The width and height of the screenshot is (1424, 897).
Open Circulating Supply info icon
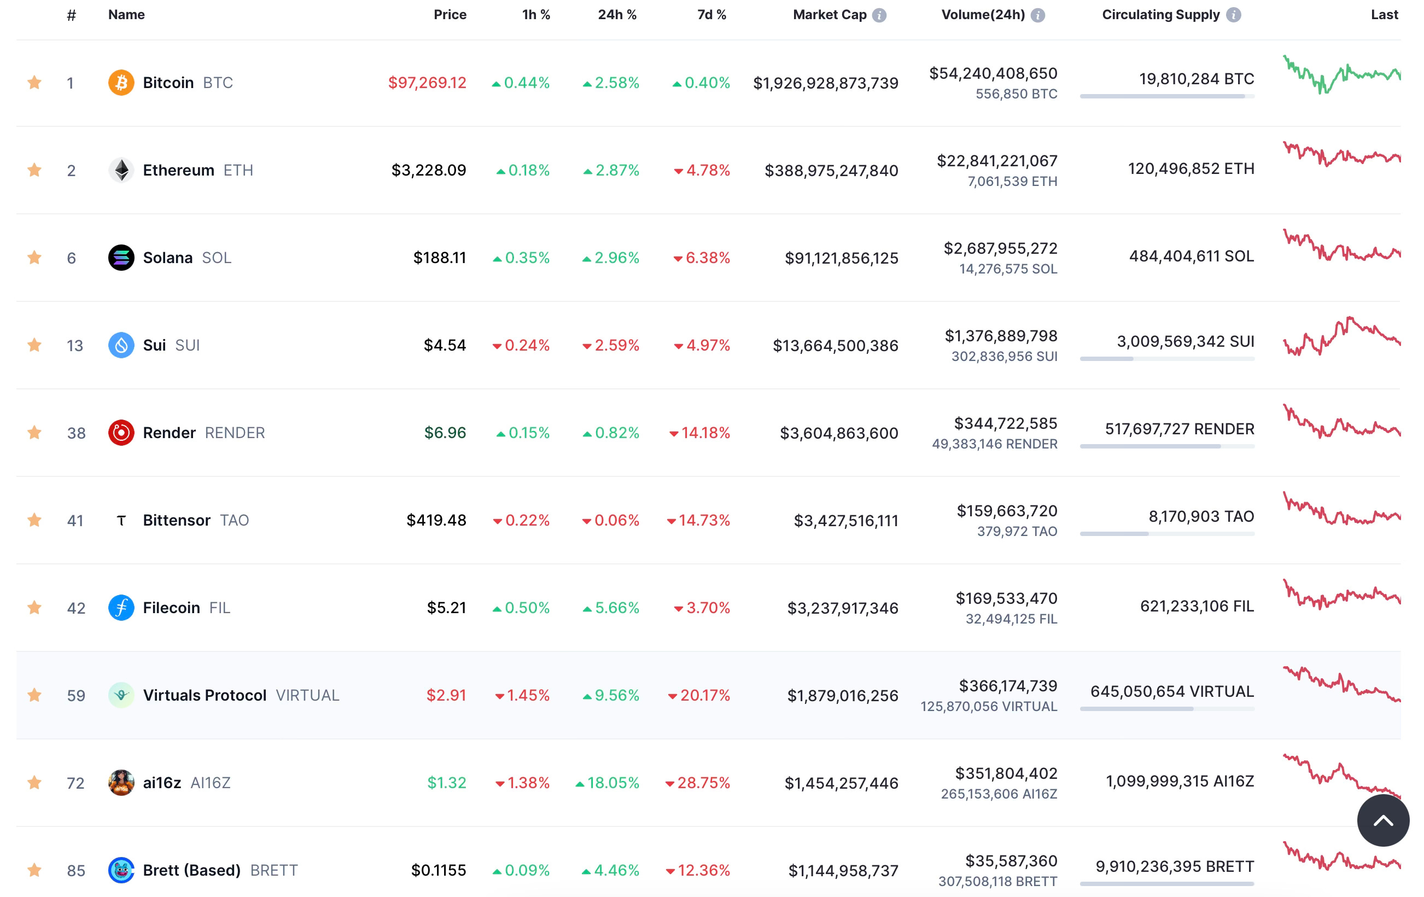pos(1233,15)
